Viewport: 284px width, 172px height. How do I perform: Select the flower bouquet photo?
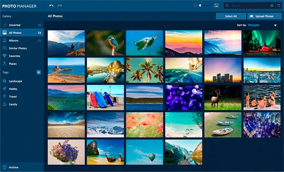click(66, 152)
